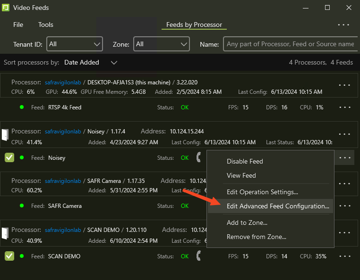
Task: Open the three-dot menu for SCAN DEMO feed
Action: pyautogui.click(x=344, y=256)
